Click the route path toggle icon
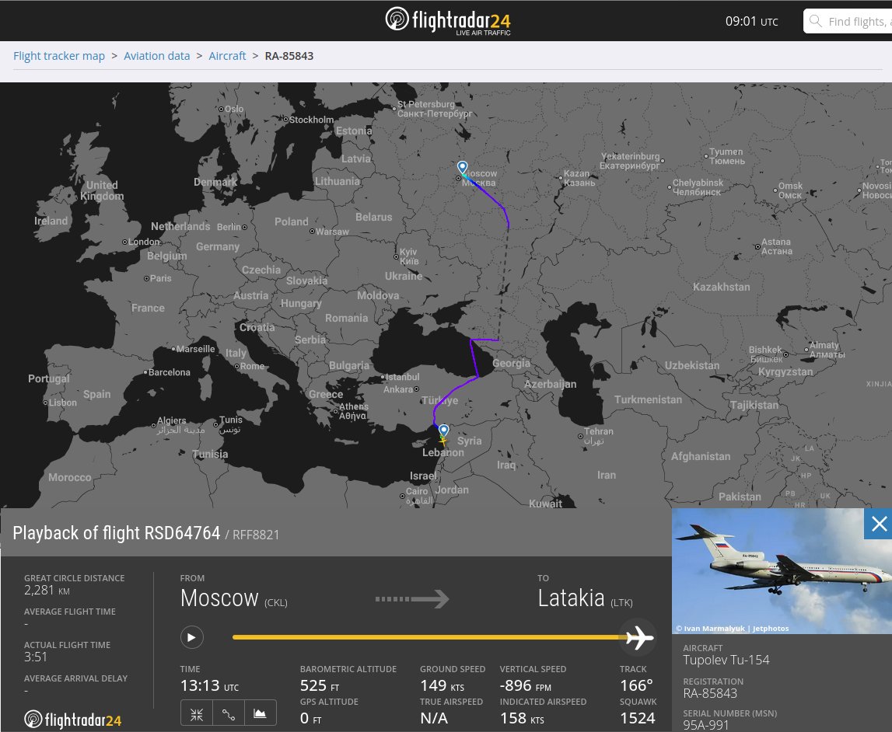Screen dimensions: 892x732 (229, 714)
